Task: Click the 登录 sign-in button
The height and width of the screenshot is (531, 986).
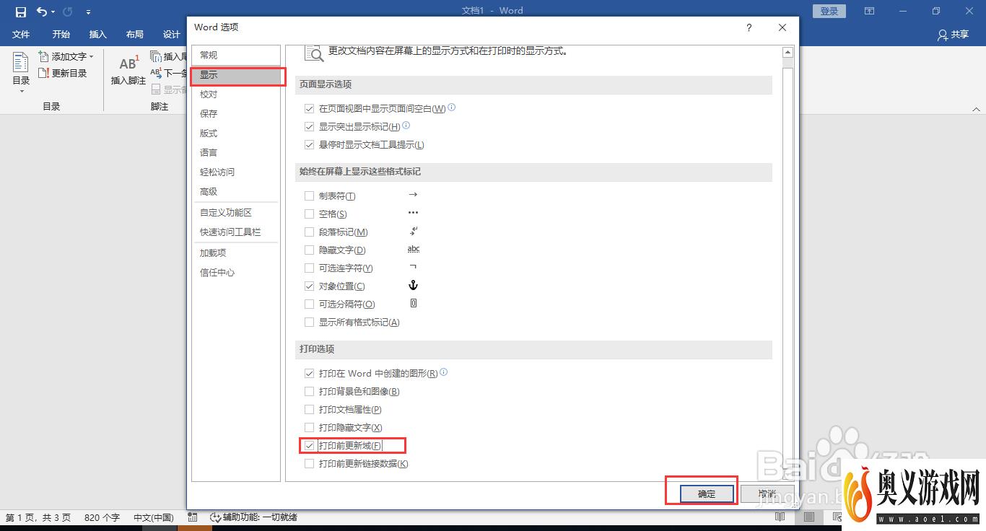Action: click(x=829, y=11)
